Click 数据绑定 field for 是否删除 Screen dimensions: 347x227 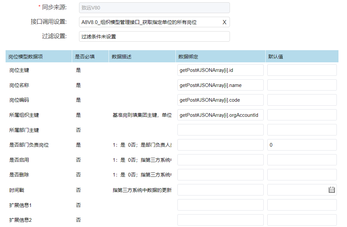(x=220, y=175)
